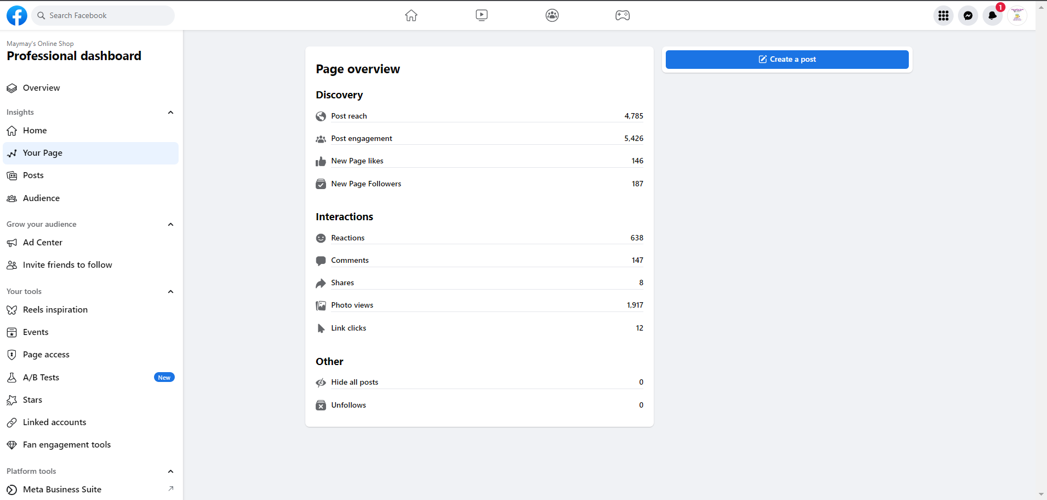Screen dimensions: 1047x500
Task: Click the profile avatar in top right
Action: 1017,16
